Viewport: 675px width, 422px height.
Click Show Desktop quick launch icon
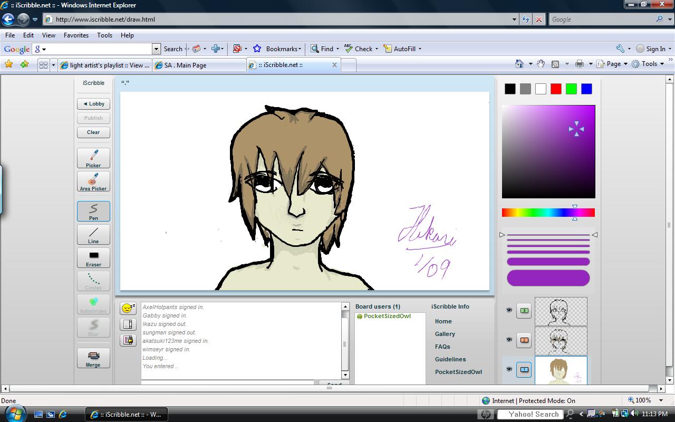click(38, 415)
